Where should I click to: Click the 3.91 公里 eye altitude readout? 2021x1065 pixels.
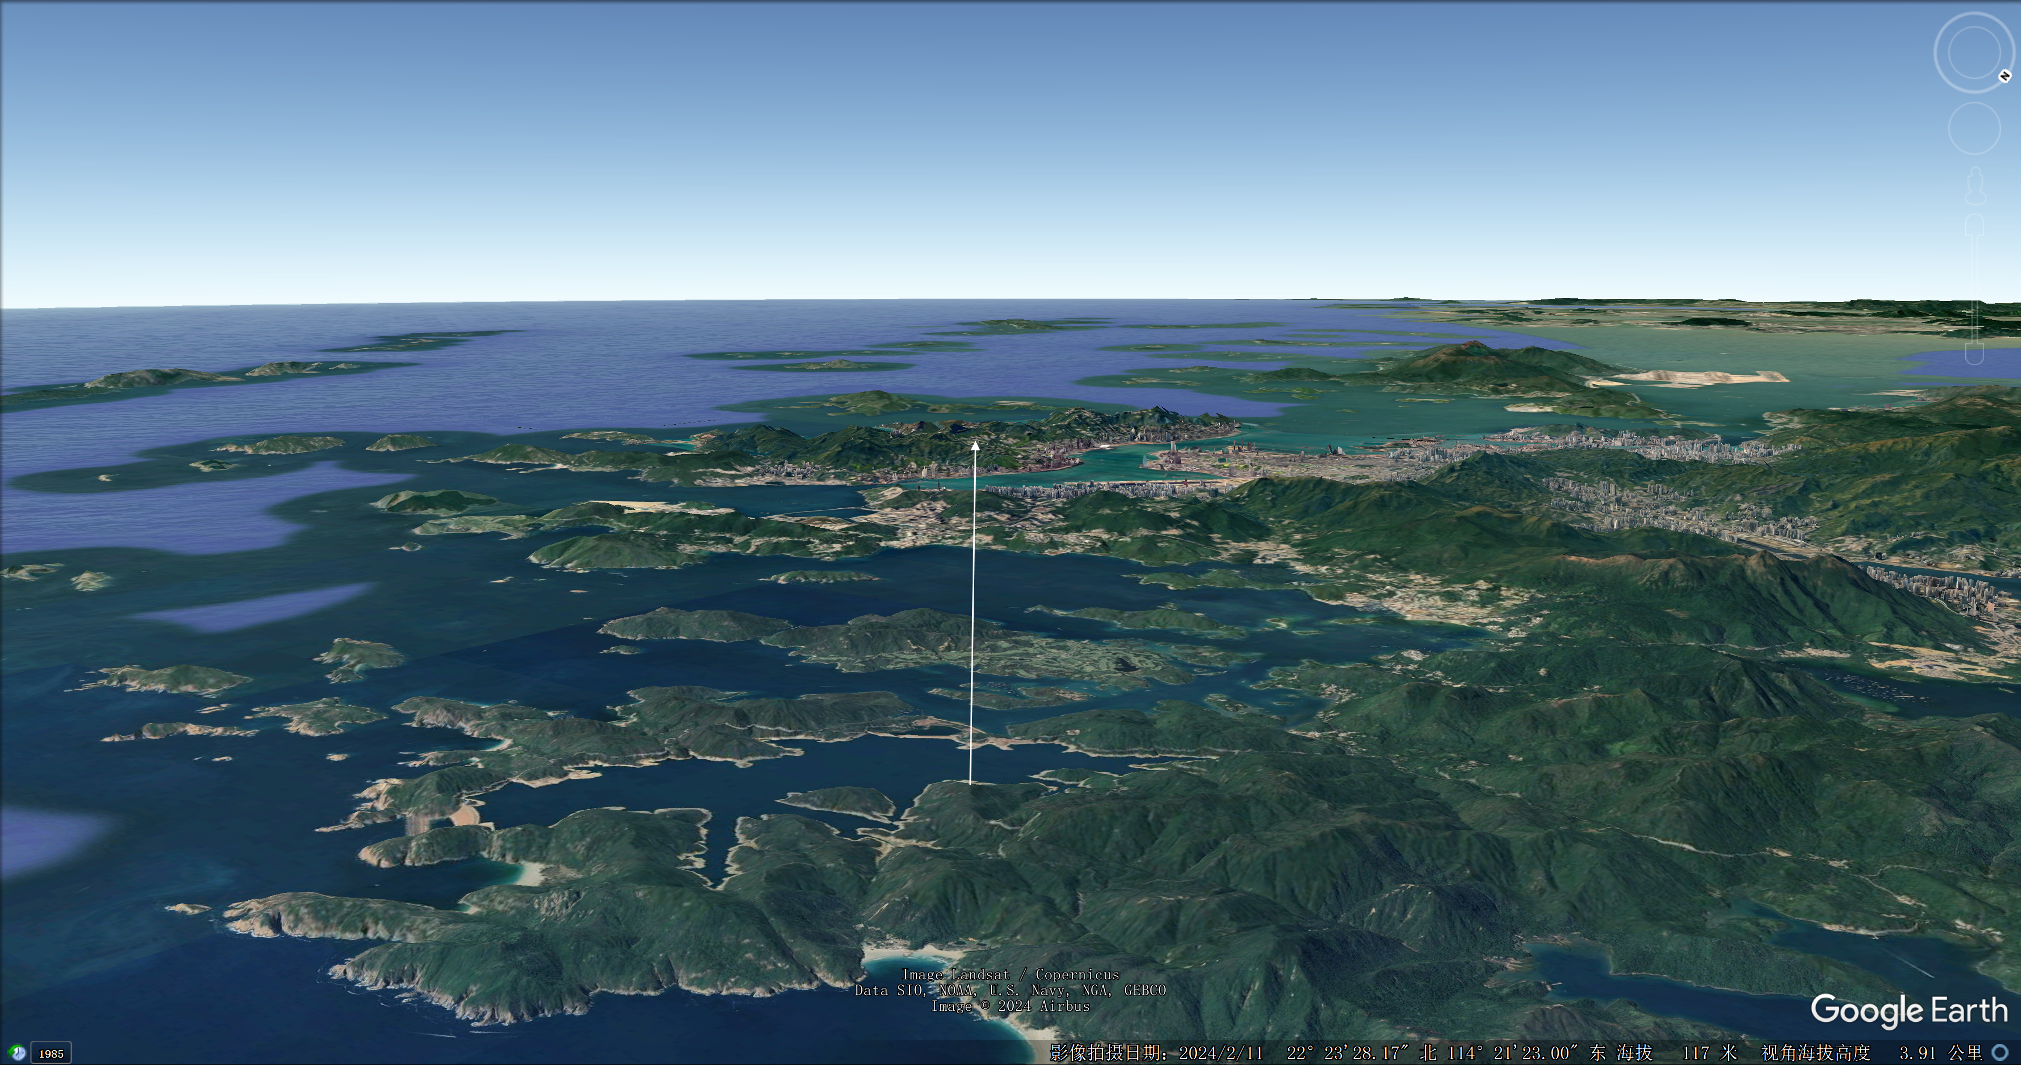coord(1940,1052)
